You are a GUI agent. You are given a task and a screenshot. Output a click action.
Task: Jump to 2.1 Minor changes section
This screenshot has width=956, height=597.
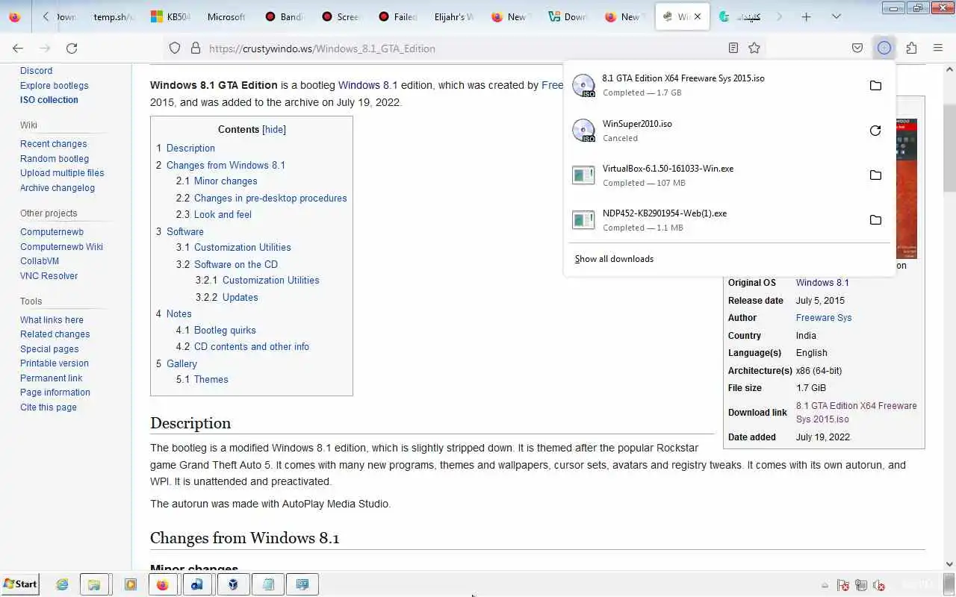point(217,181)
